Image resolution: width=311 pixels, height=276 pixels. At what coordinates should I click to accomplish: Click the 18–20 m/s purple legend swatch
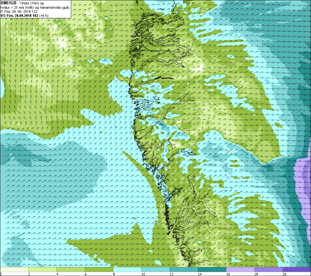click(x=269, y=269)
